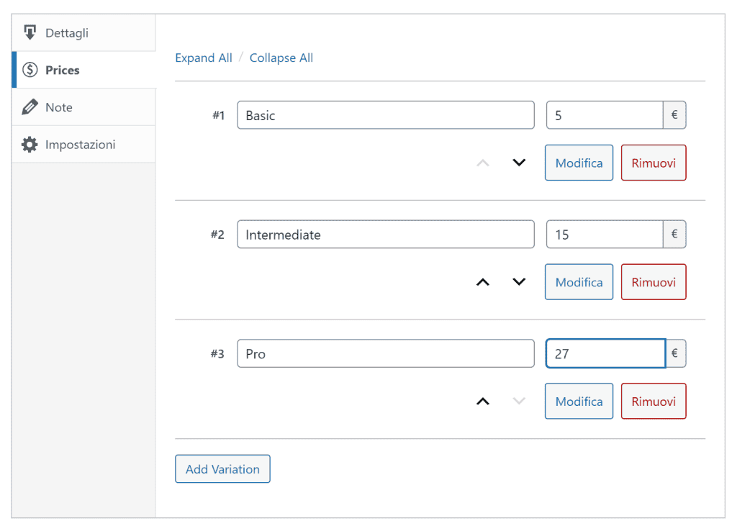Screen dimensions: 737x526
Task: Expand all price variations
Action: click(x=204, y=58)
